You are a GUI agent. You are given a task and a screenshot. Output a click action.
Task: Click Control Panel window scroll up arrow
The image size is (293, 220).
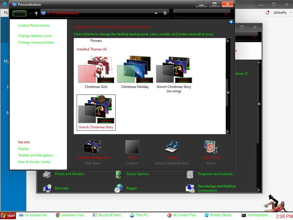coord(259,62)
